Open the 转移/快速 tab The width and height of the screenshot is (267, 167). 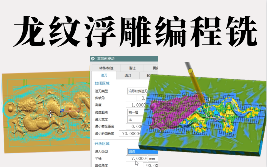[x=106, y=68]
